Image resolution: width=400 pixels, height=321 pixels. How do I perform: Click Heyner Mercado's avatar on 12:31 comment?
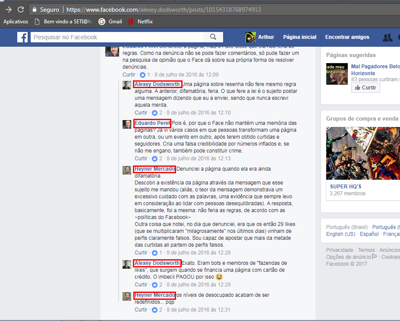127,296
